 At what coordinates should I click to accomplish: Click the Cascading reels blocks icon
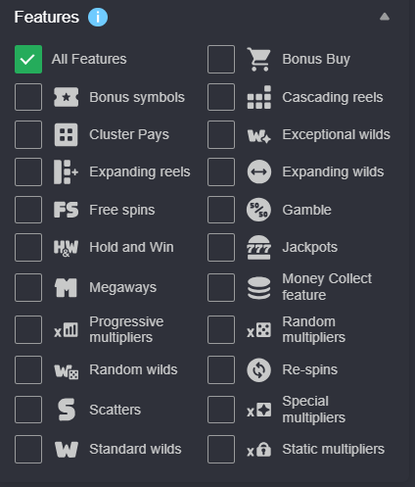pyautogui.click(x=258, y=97)
